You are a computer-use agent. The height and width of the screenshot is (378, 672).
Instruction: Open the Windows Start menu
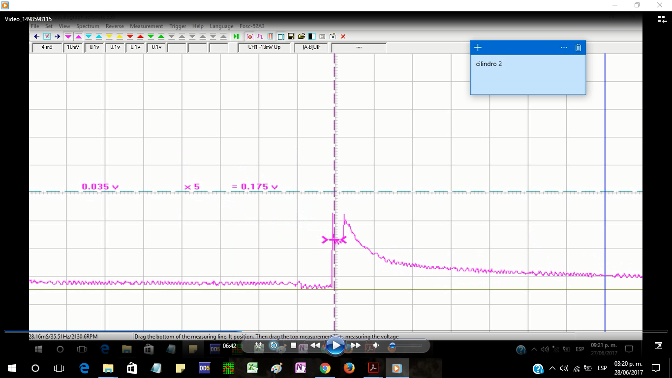11,368
